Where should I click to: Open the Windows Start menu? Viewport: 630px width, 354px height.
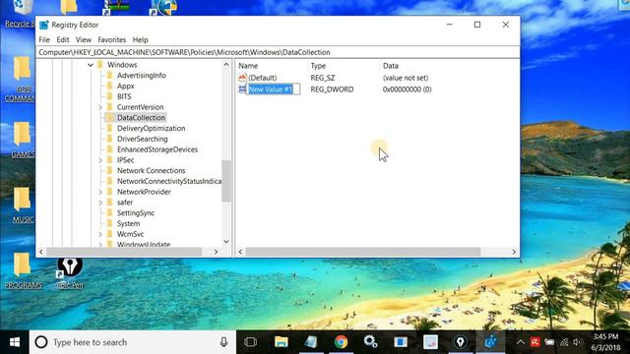(15, 342)
